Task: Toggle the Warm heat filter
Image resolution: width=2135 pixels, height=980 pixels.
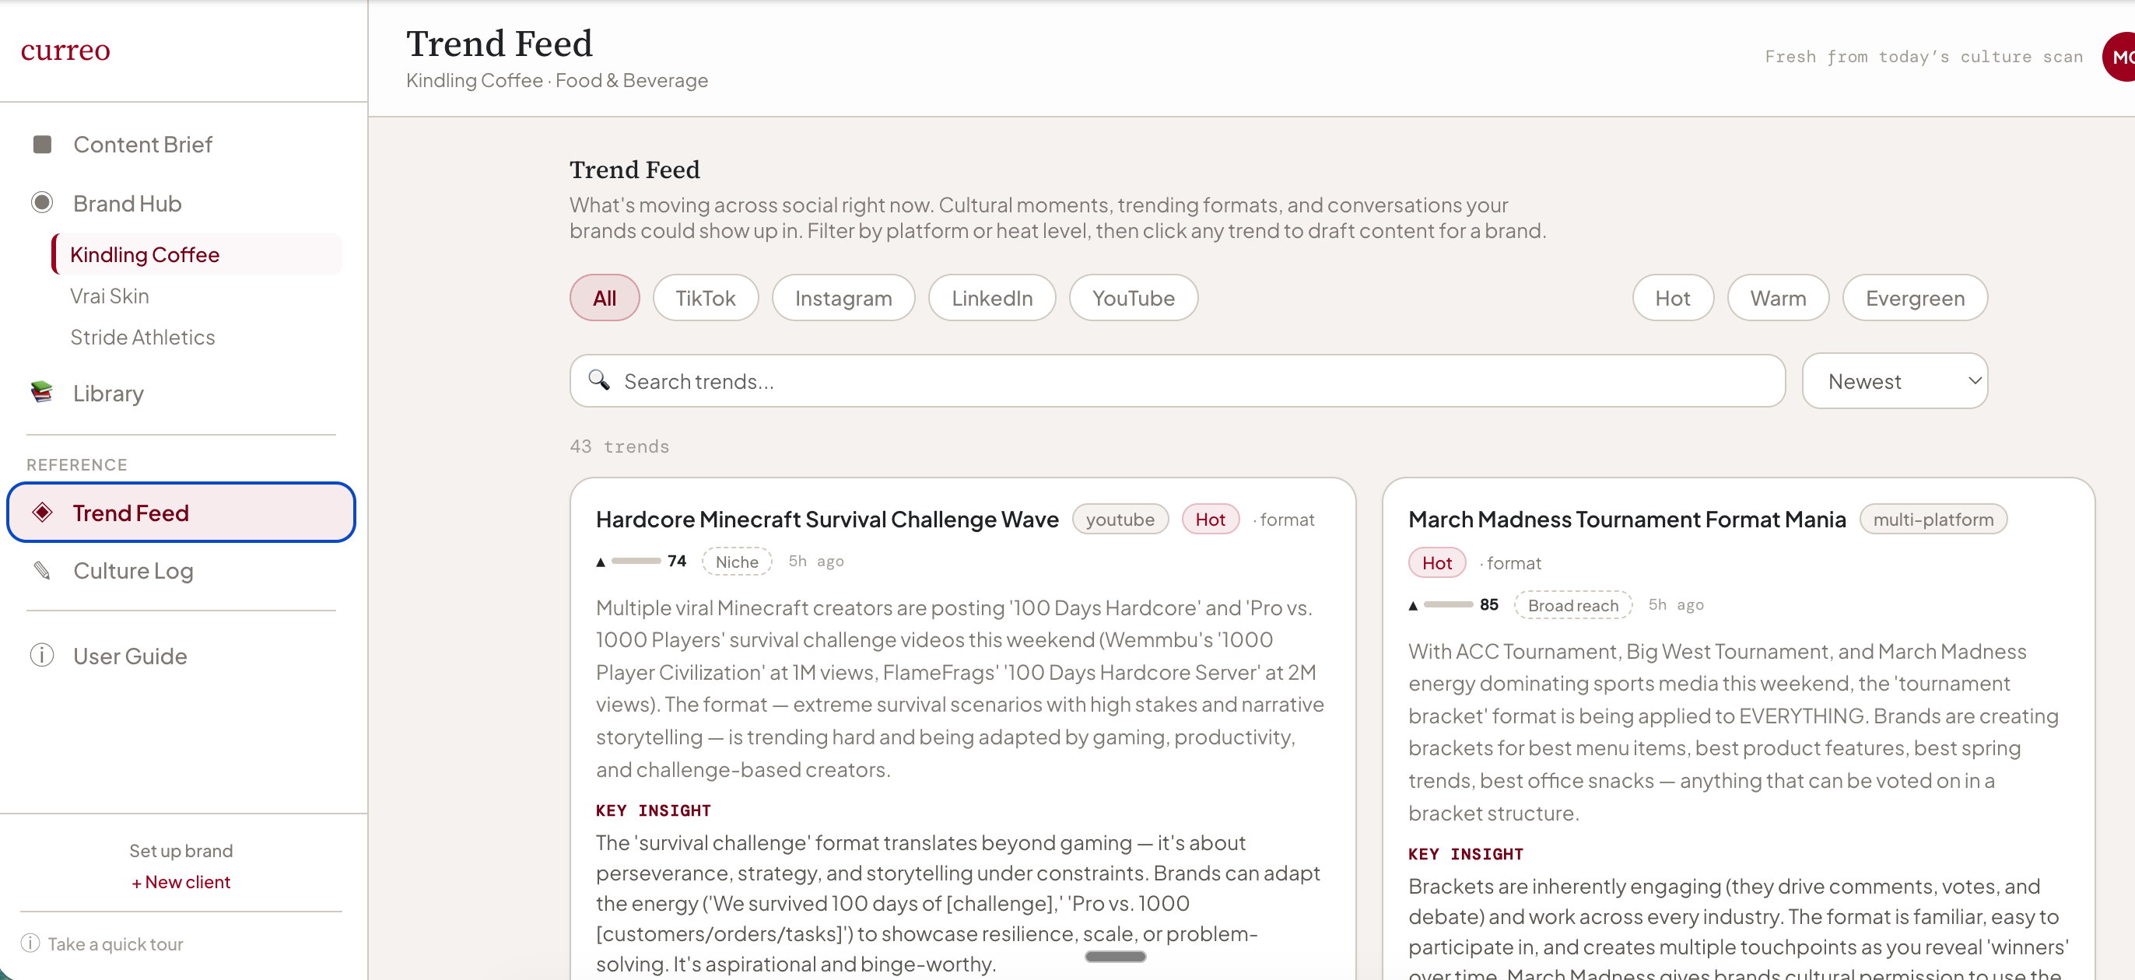Action: pos(1777,297)
